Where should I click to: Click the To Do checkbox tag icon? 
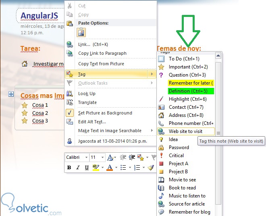tap(161, 59)
